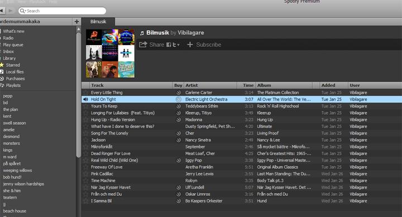
Task: Click the speaker icon on Hold On Tight
Action: click(85, 99)
